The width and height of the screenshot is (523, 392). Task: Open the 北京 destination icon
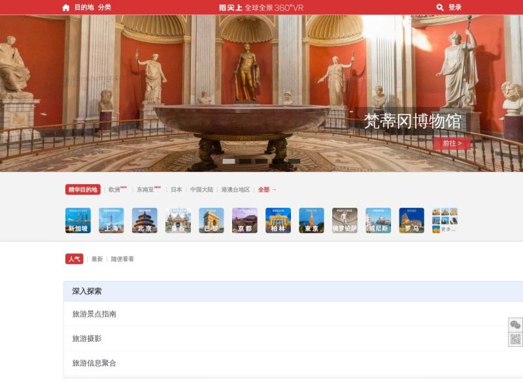coord(144,220)
